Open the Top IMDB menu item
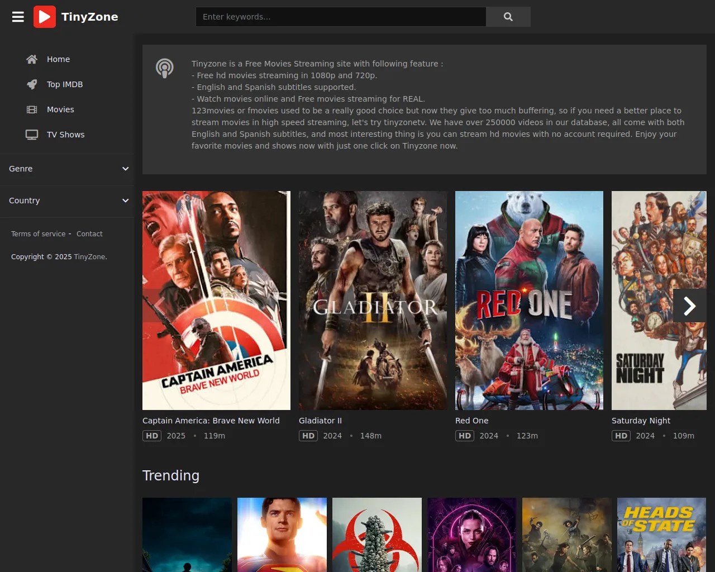Image resolution: width=715 pixels, height=572 pixels. [x=65, y=84]
